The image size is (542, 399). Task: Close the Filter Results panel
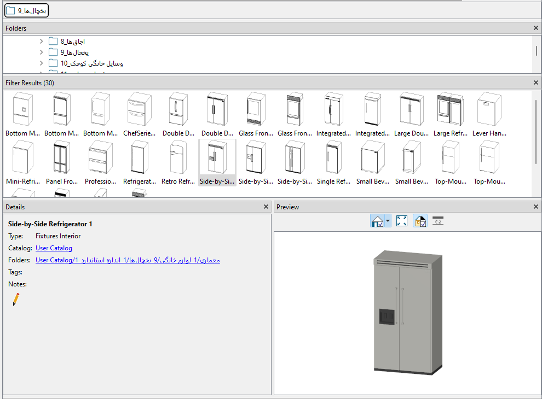(x=535, y=83)
